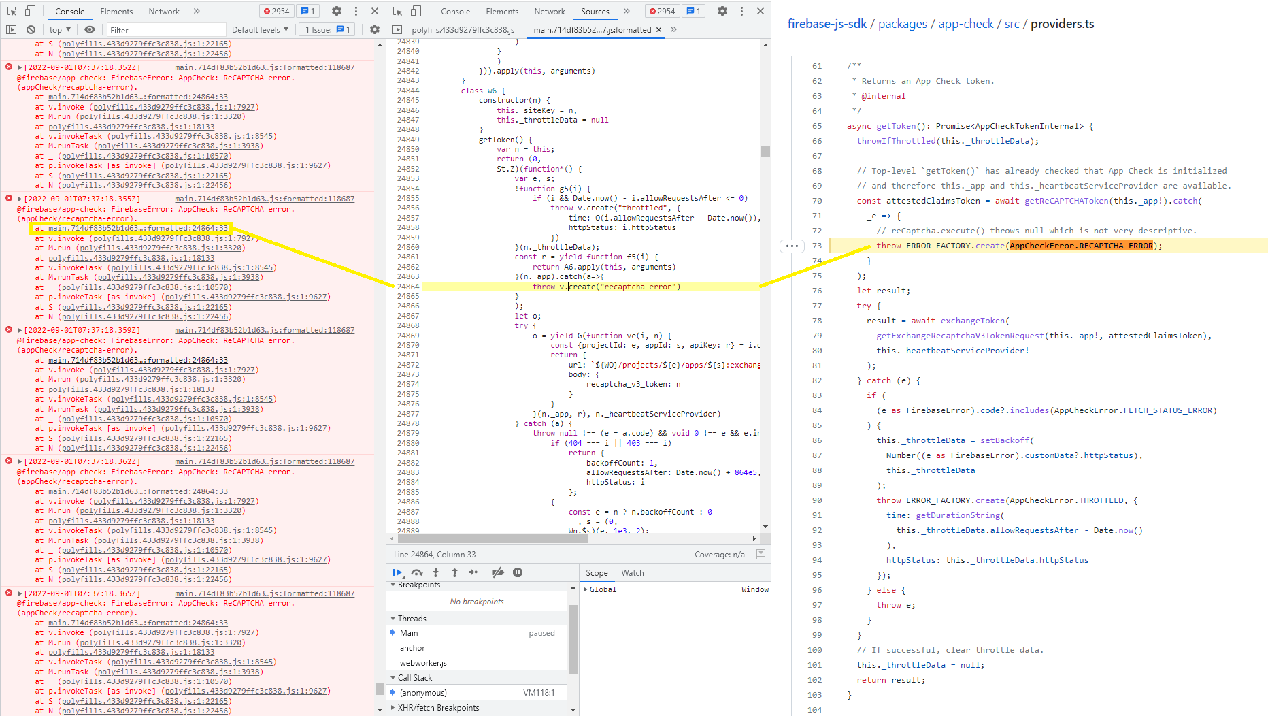Click the inspect element icon in the left DevTools panel
Image resolution: width=1268 pixels, height=716 pixels.
coord(12,11)
